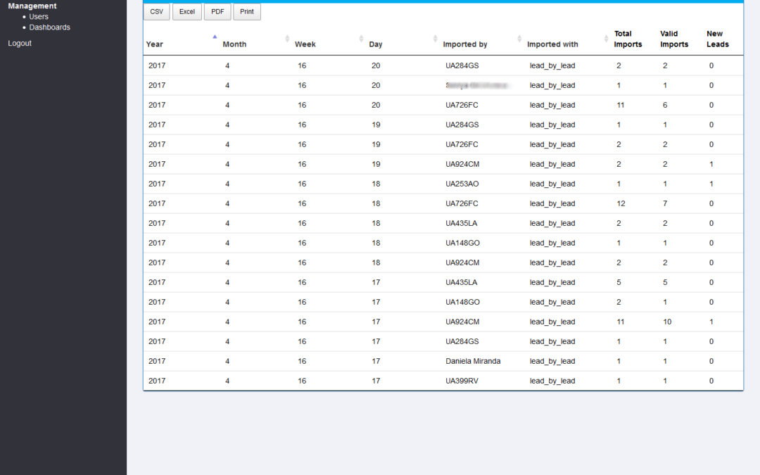Select the Daniela Miranda table cell

tap(473, 361)
